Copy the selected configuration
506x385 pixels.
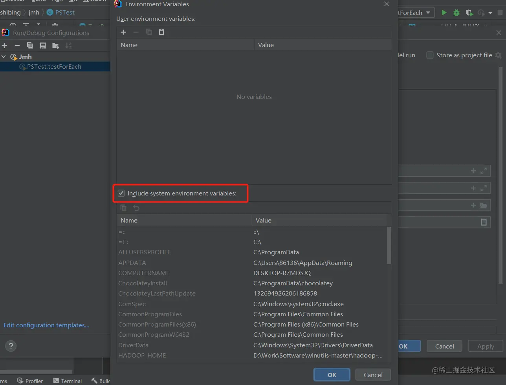(x=29, y=46)
